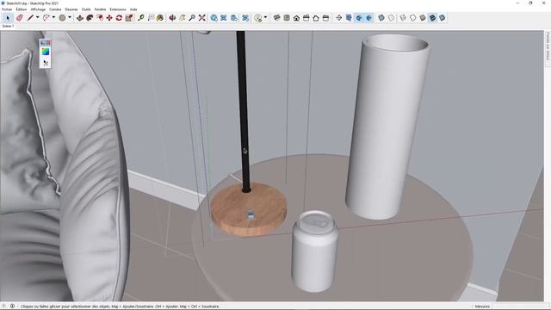551x310 pixels.
Task: Activate the Orbit camera tool
Action: tap(172, 17)
